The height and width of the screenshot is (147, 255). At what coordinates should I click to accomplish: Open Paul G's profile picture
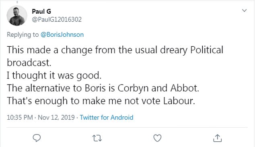(x=17, y=16)
